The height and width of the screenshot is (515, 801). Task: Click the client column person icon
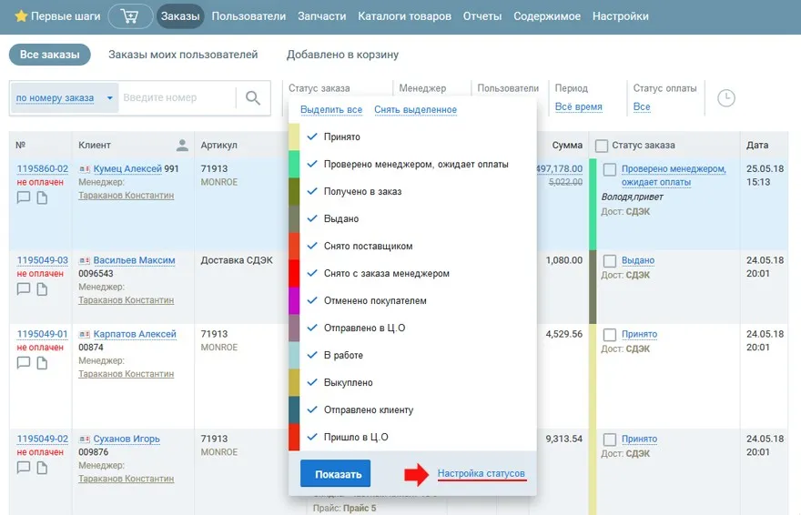(182, 146)
